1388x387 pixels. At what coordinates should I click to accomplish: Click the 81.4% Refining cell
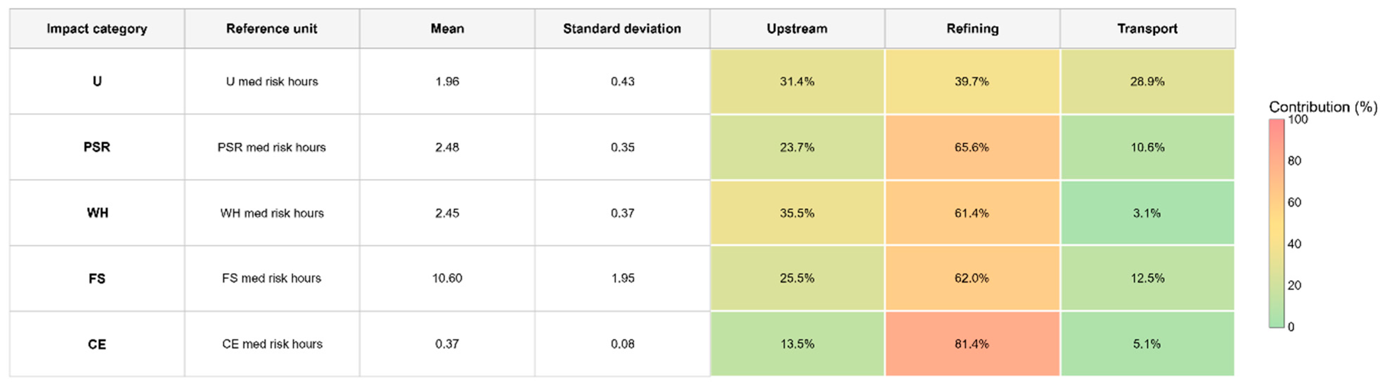click(x=973, y=344)
